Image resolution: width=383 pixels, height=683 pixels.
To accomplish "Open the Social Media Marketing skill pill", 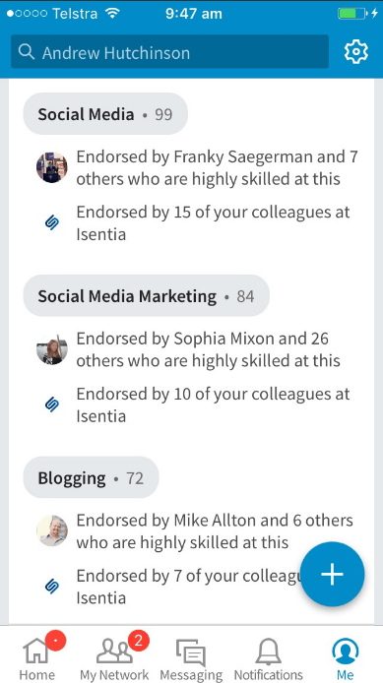I will point(147,296).
